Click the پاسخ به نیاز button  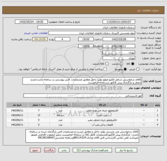(x=126, y=150)
